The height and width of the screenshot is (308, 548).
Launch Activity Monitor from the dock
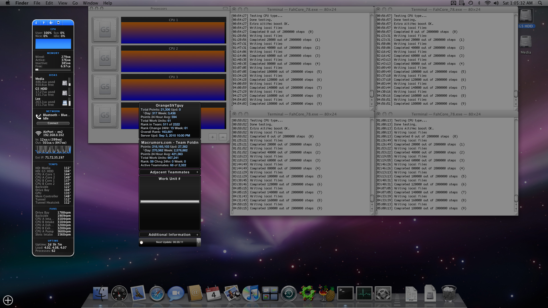pyautogui.click(x=364, y=293)
